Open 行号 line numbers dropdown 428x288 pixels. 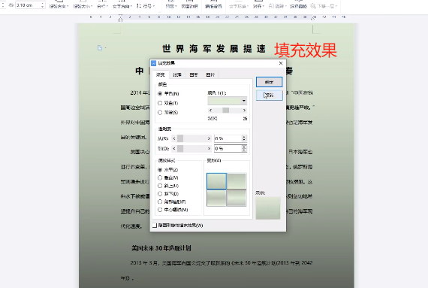(146, 6)
